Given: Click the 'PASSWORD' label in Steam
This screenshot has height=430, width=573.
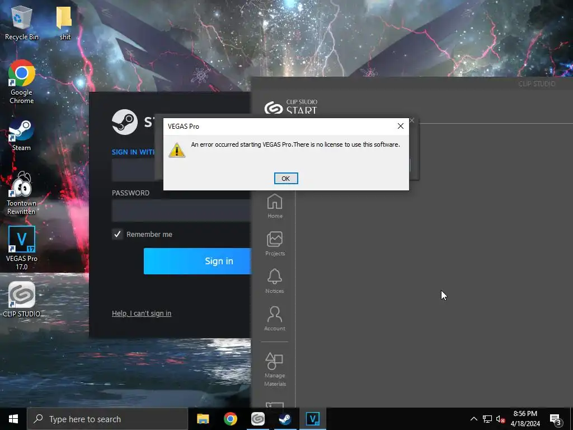Looking at the screenshot, I should coord(130,193).
